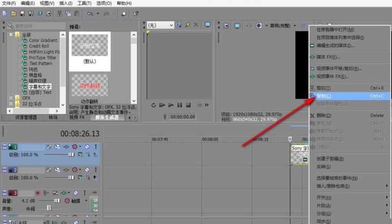The height and width of the screenshot is (224, 392).
Task: Pause playback in the trimmer
Action: click(x=180, y=105)
